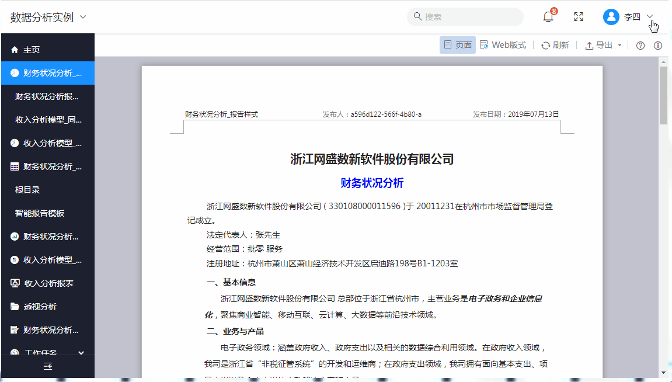Switch to Web版式 layout view
The height and width of the screenshot is (382, 672).
[x=503, y=45]
